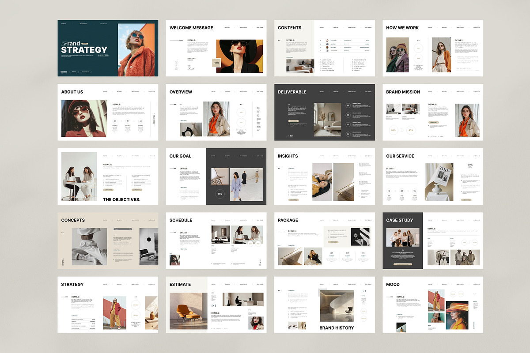The height and width of the screenshot is (353, 530).
Task: Select the How We Work slide
Action: pos(433,48)
